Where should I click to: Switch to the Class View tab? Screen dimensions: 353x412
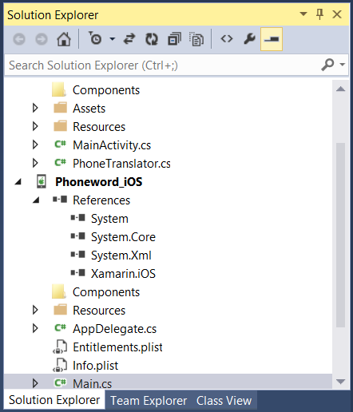pyautogui.click(x=224, y=401)
